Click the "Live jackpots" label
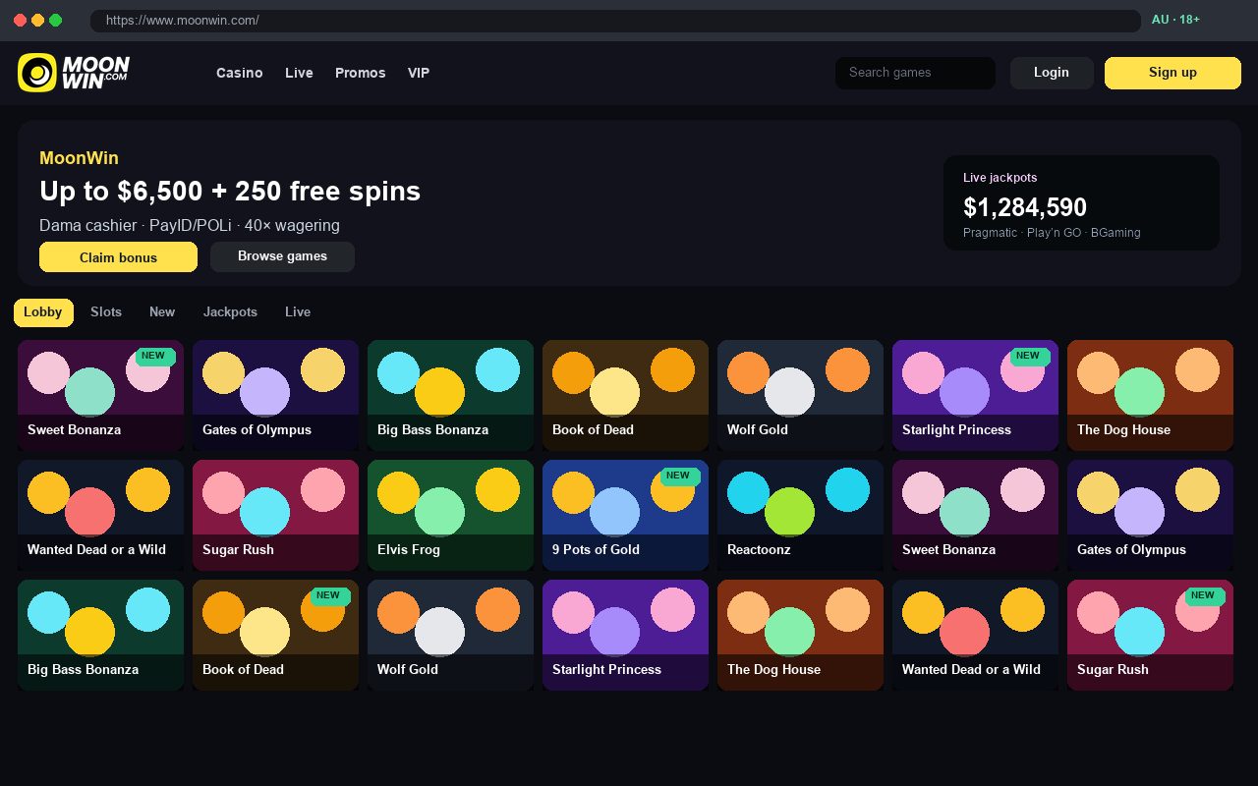The image size is (1258, 786). tap(1000, 178)
